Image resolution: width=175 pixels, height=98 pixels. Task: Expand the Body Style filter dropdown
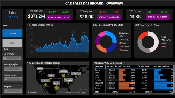(x=12, y=58)
